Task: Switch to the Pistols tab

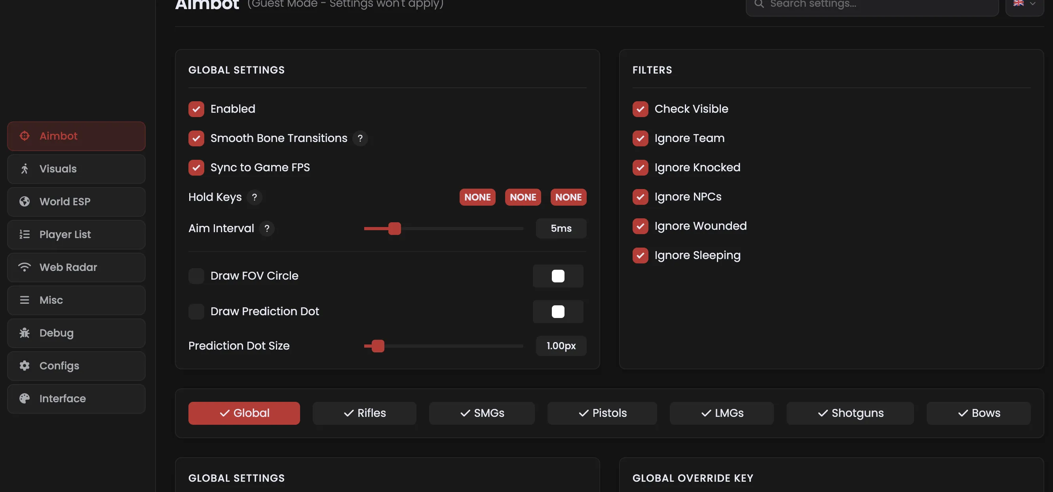Action: click(602, 413)
